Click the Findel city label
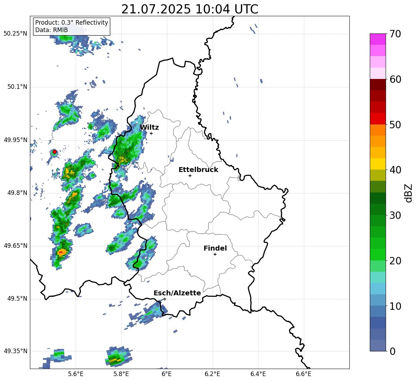Screen dimensions: 417x381 215,248
